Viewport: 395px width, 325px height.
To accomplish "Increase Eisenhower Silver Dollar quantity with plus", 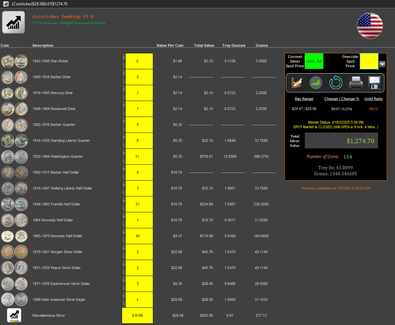I will point(124,280).
